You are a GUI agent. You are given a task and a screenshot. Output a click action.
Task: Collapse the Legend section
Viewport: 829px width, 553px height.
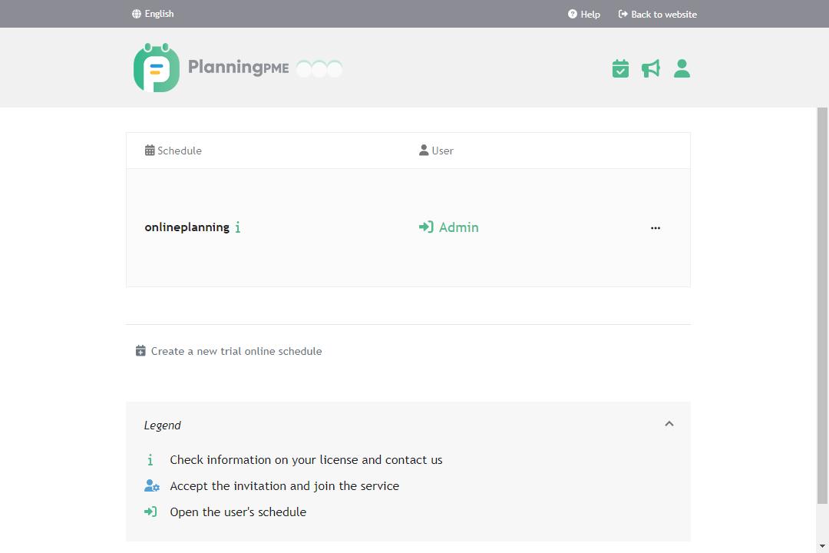coord(669,424)
